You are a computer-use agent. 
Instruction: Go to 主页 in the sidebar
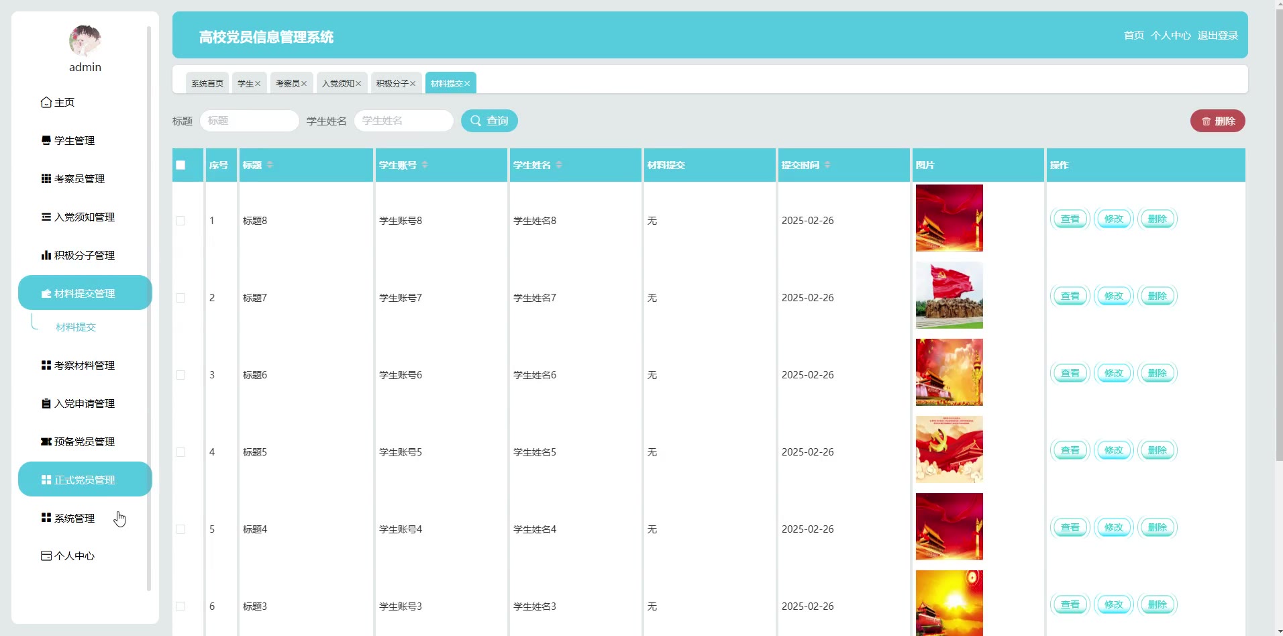(x=85, y=103)
